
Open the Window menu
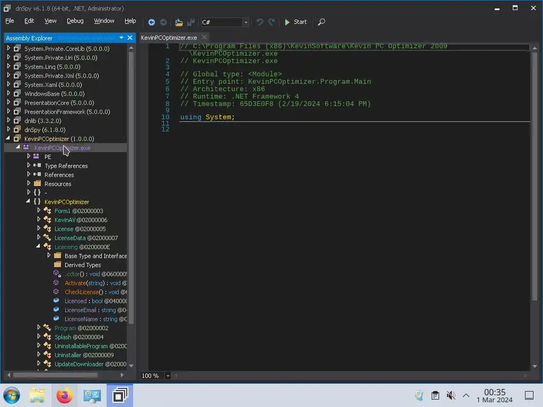pyautogui.click(x=104, y=21)
